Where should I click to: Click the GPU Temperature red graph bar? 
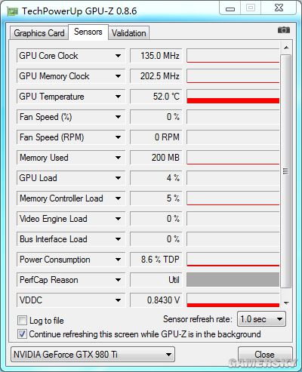tap(233, 100)
